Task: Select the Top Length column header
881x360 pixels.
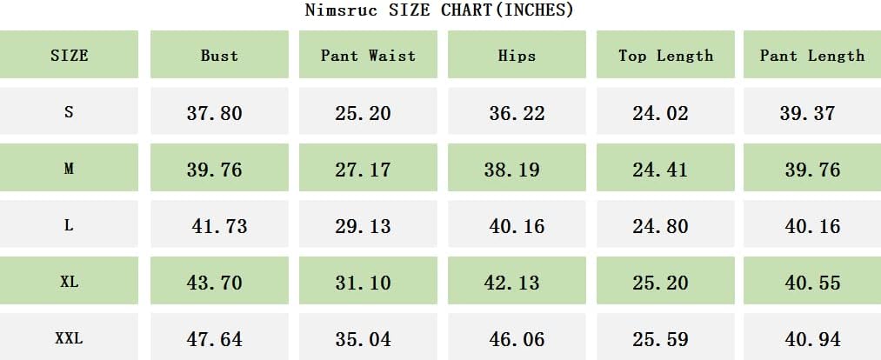Action: click(x=665, y=56)
